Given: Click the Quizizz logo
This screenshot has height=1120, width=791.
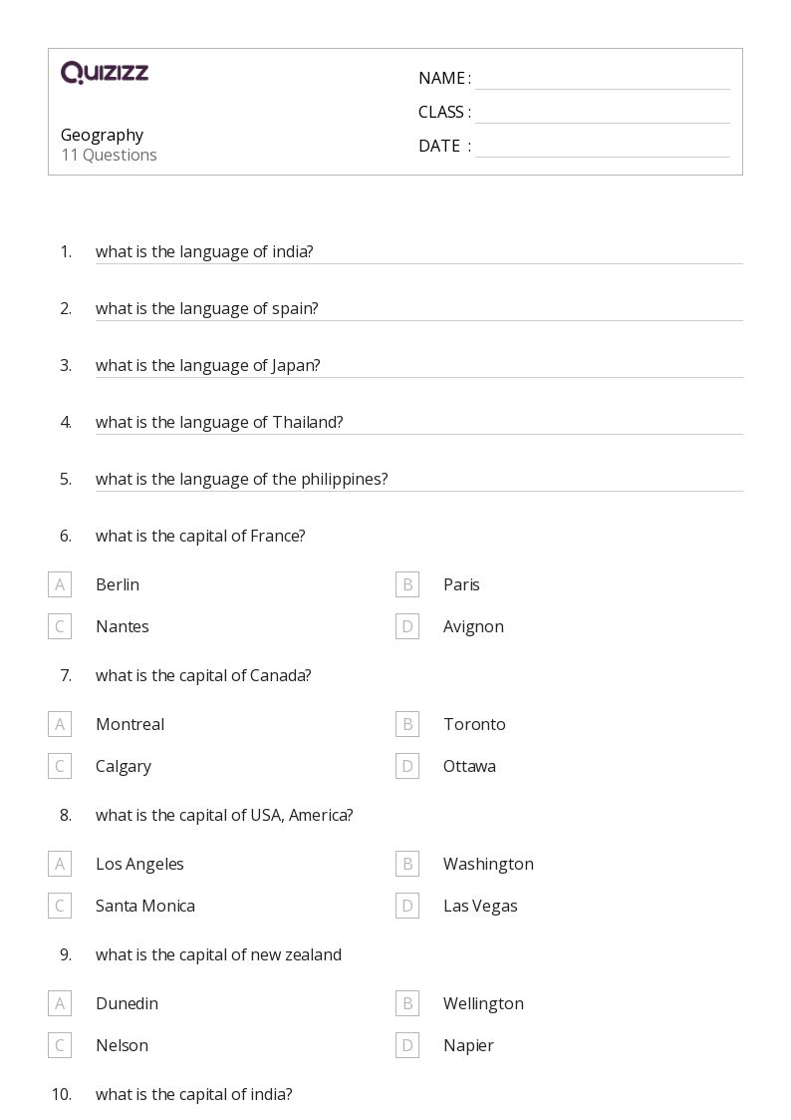Looking at the screenshot, I should coord(105,72).
